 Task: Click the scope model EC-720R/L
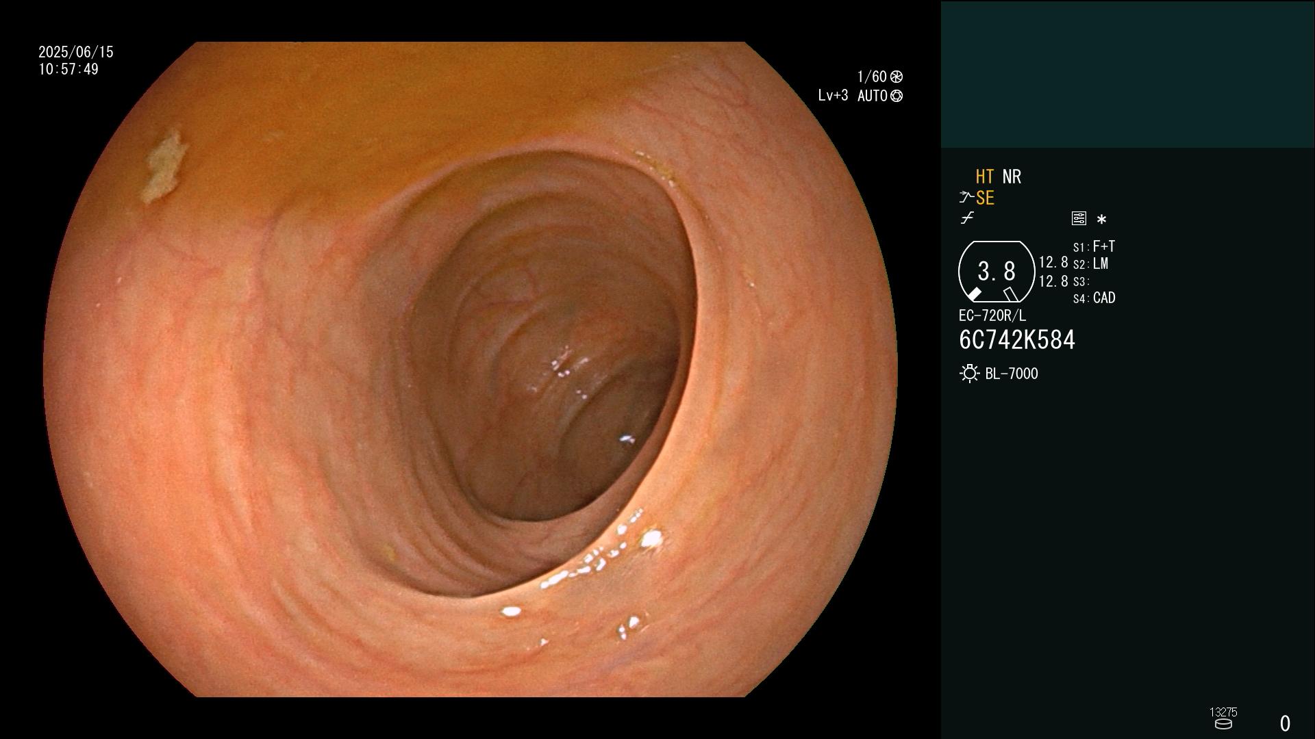click(992, 315)
